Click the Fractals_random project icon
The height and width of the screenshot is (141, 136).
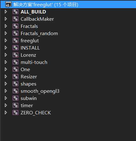(16, 33)
